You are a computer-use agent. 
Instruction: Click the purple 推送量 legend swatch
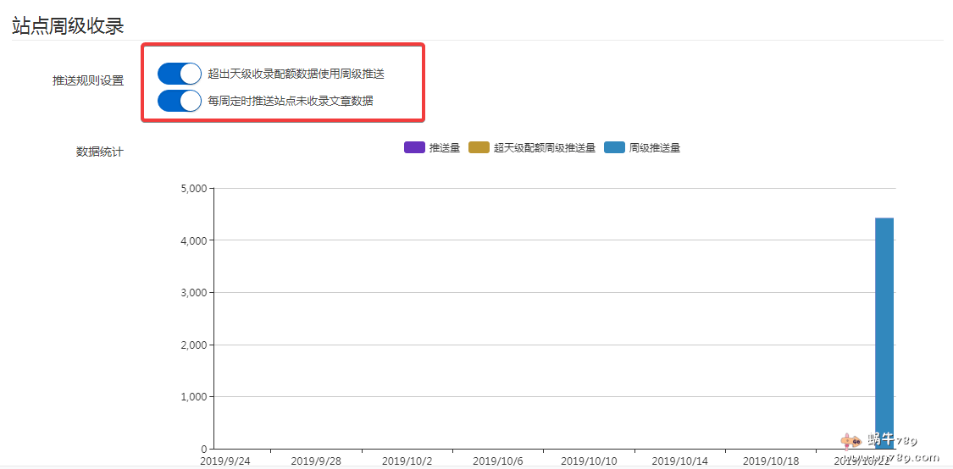click(x=414, y=147)
